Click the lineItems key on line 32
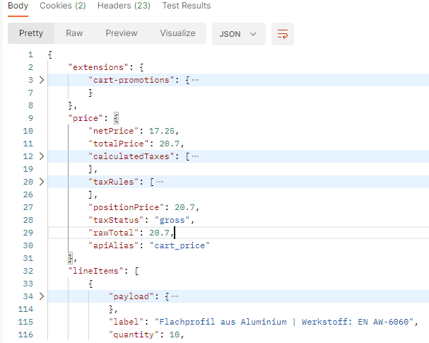Viewport: 429px width, 343px height. [x=95, y=271]
